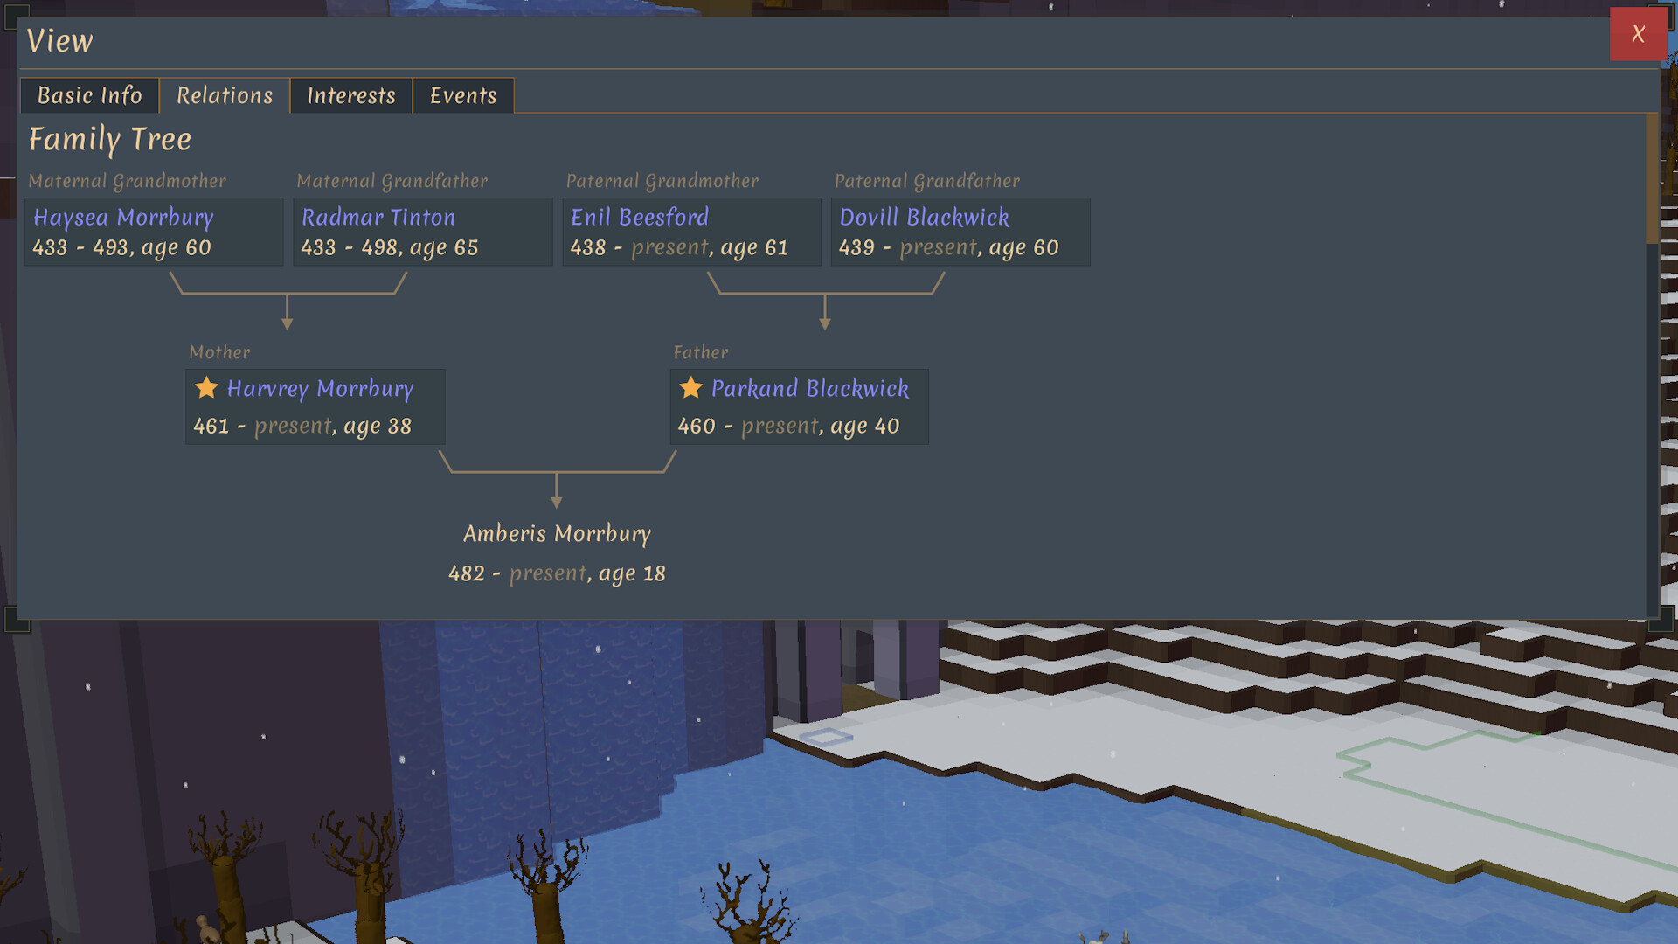This screenshot has width=1678, height=944.
Task: Select Amberis Morrbury at the tree bottom
Action: coord(558,533)
